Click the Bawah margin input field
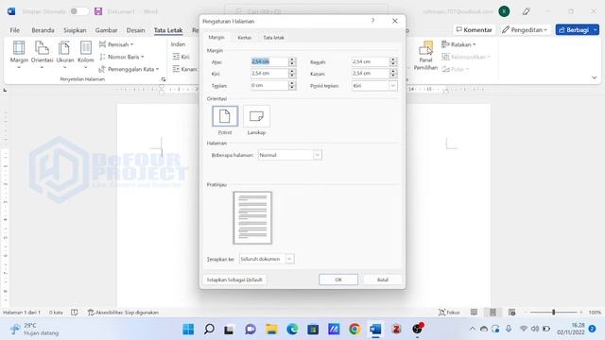605x340 pixels. [x=370, y=61]
